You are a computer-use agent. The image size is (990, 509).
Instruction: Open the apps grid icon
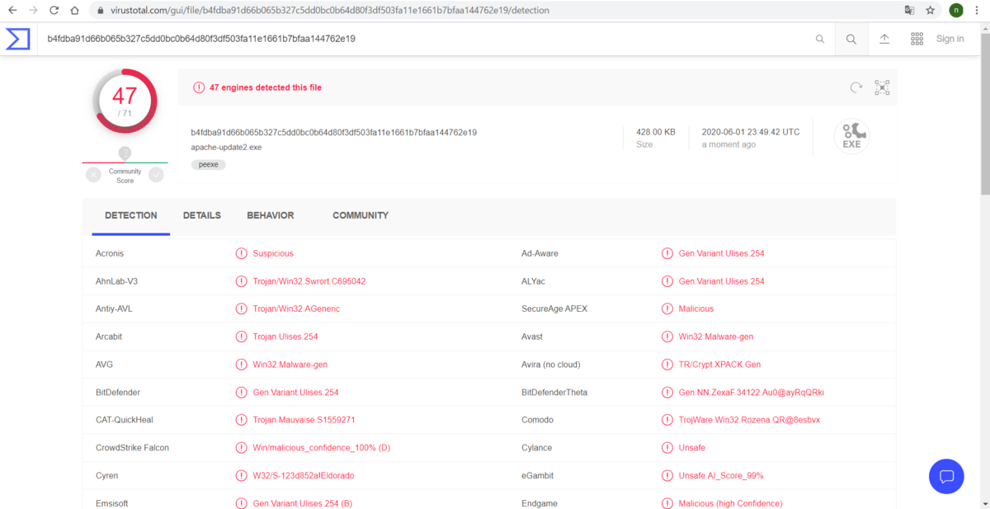pyautogui.click(x=917, y=39)
